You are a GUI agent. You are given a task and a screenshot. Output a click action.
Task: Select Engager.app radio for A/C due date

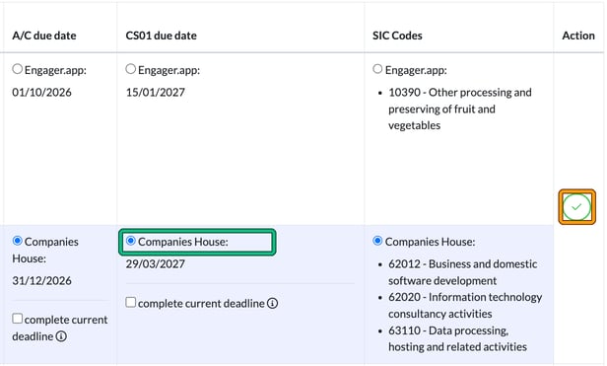17,69
